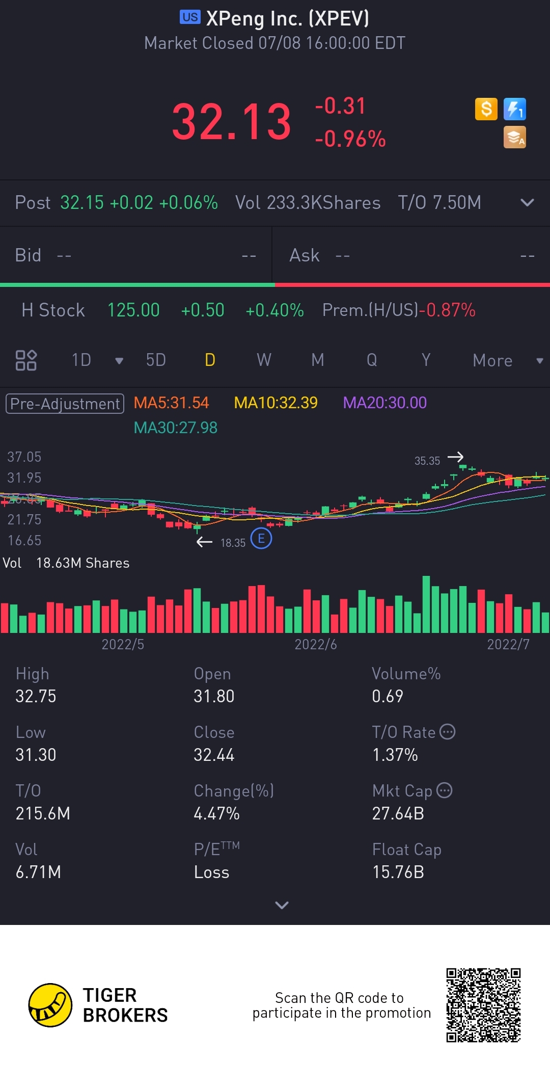The width and height of the screenshot is (550, 1086).
Task: Tap the XPeng Inc. (XPEV) title
Action: click(x=288, y=18)
